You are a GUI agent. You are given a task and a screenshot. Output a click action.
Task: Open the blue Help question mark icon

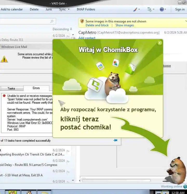(162, 9)
